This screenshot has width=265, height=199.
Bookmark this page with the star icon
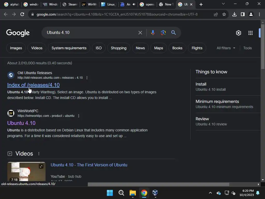(224, 15)
